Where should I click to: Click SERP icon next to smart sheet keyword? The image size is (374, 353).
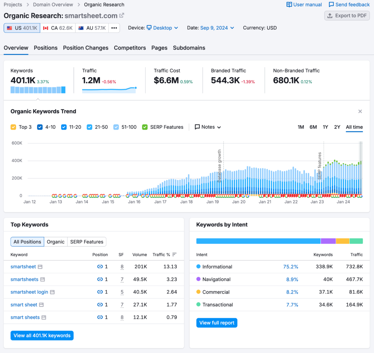tap(41, 305)
